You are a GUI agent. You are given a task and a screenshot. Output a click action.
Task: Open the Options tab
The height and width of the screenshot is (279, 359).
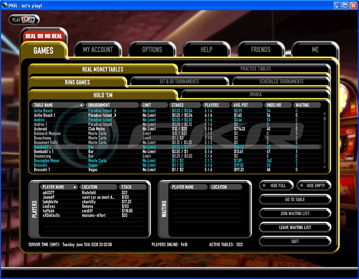(152, 49)
